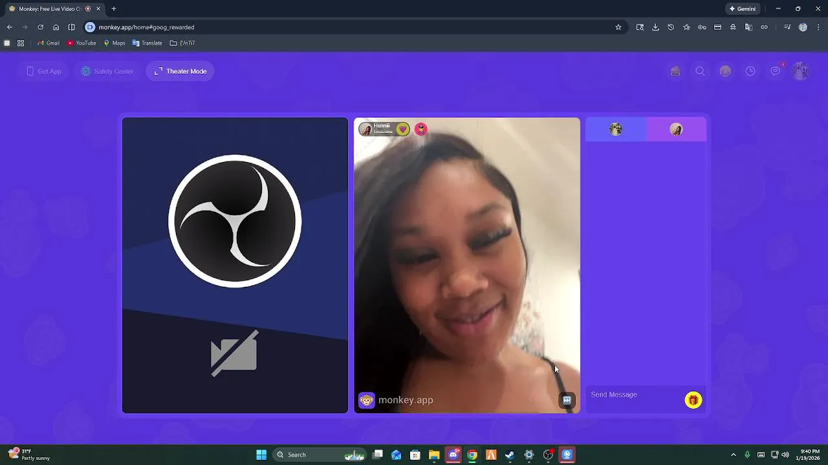Open the heart chat messages icon

pos(776,71)
